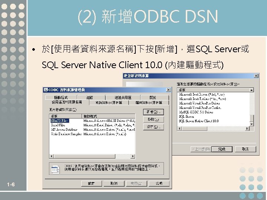Click right scroll arrow of user data sources list
This screenshot has width=267, height=200.
click(133, 156)
